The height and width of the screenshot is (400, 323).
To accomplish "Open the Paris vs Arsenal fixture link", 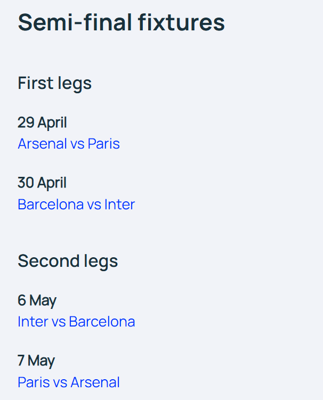I will click(69, 382).
